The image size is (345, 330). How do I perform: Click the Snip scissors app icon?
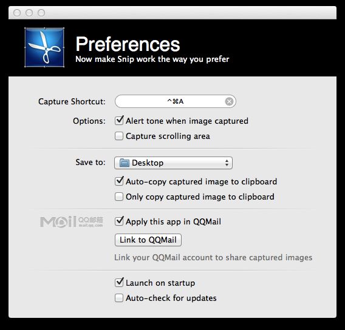[x=44, y=47]
